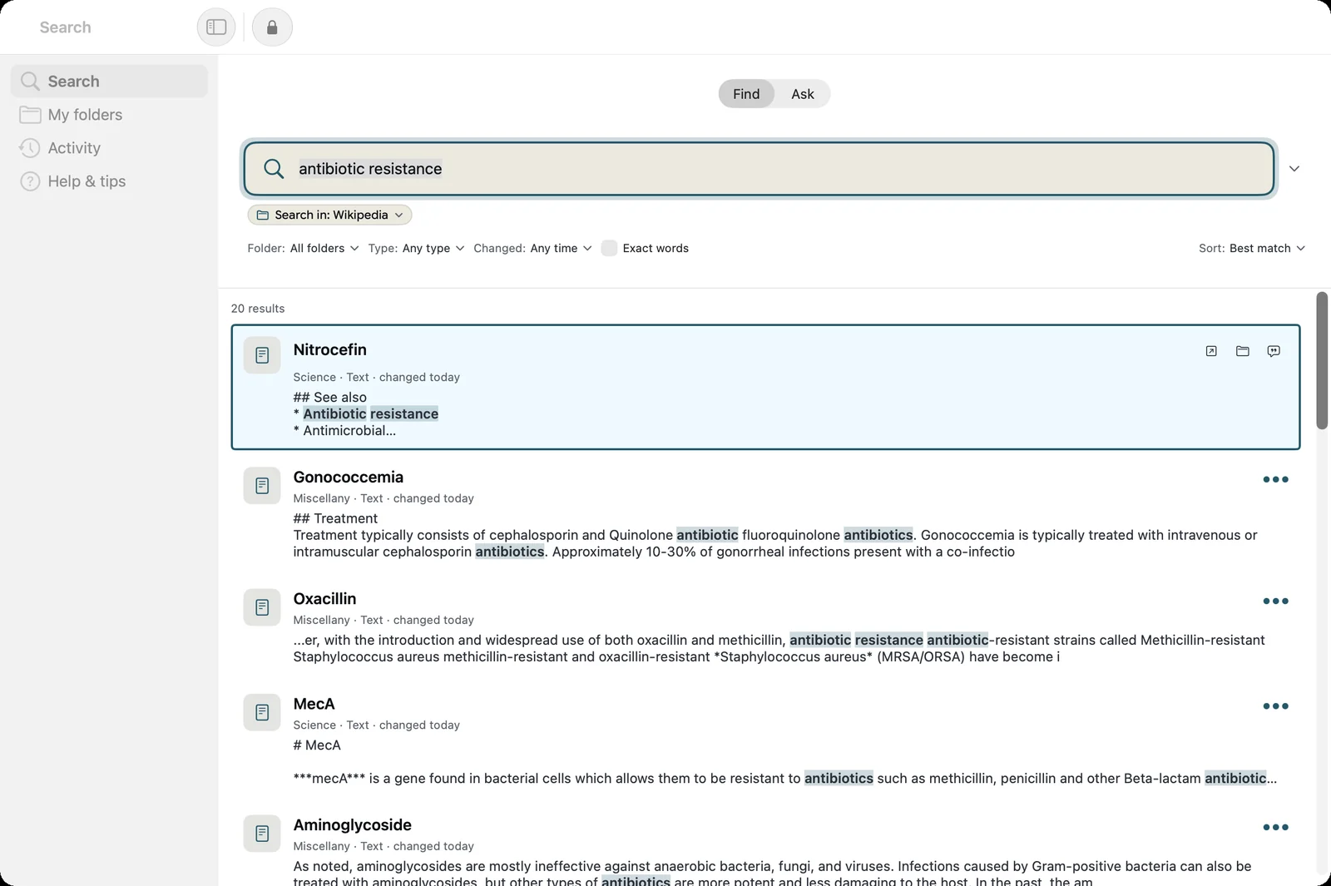Open the MecA result title
The height and width of the screenshot is (886, 1331).
[x=314, y=704]
